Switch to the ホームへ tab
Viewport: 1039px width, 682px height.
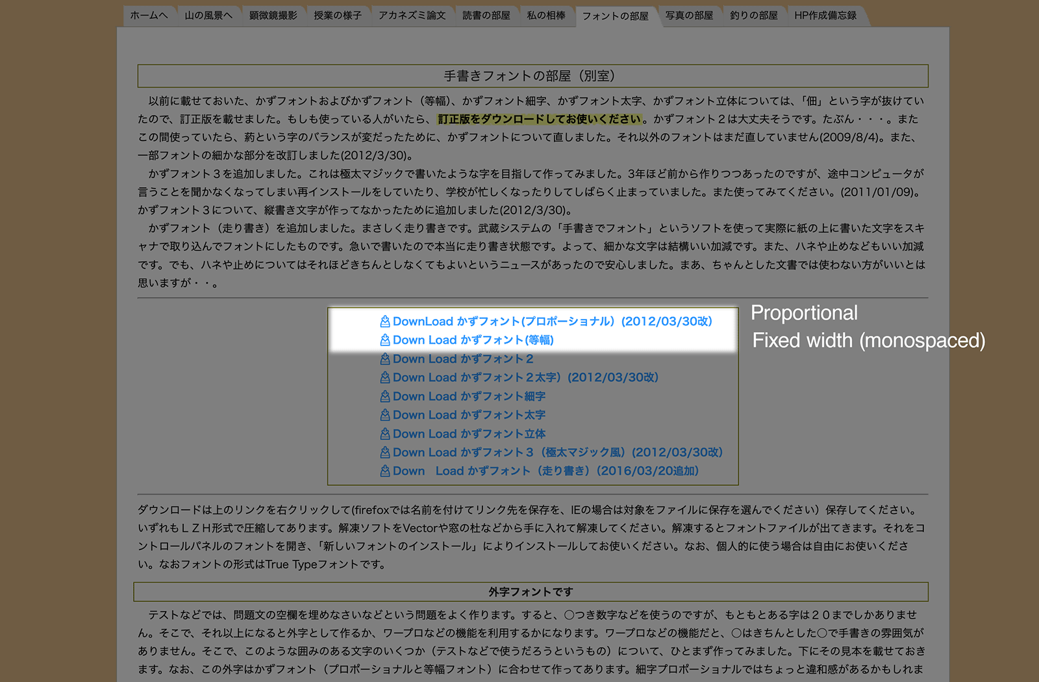click(148, 15)
